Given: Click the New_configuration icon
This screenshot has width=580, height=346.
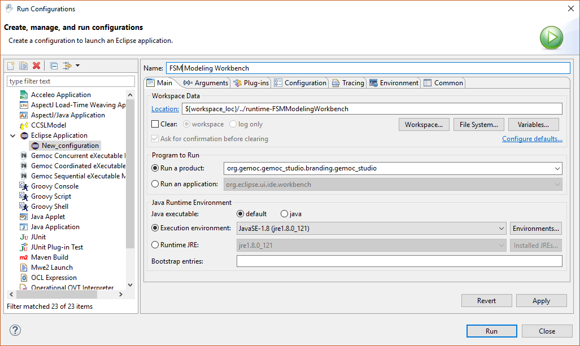Looking at the screenshot, I should pos(35,146).
